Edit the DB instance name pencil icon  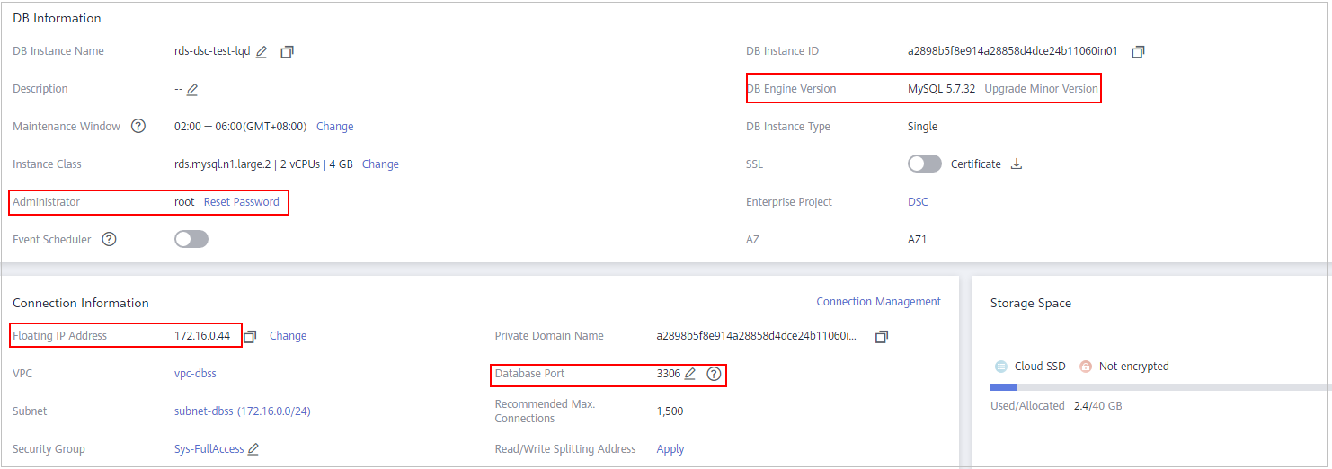click(x=262, y=52)
